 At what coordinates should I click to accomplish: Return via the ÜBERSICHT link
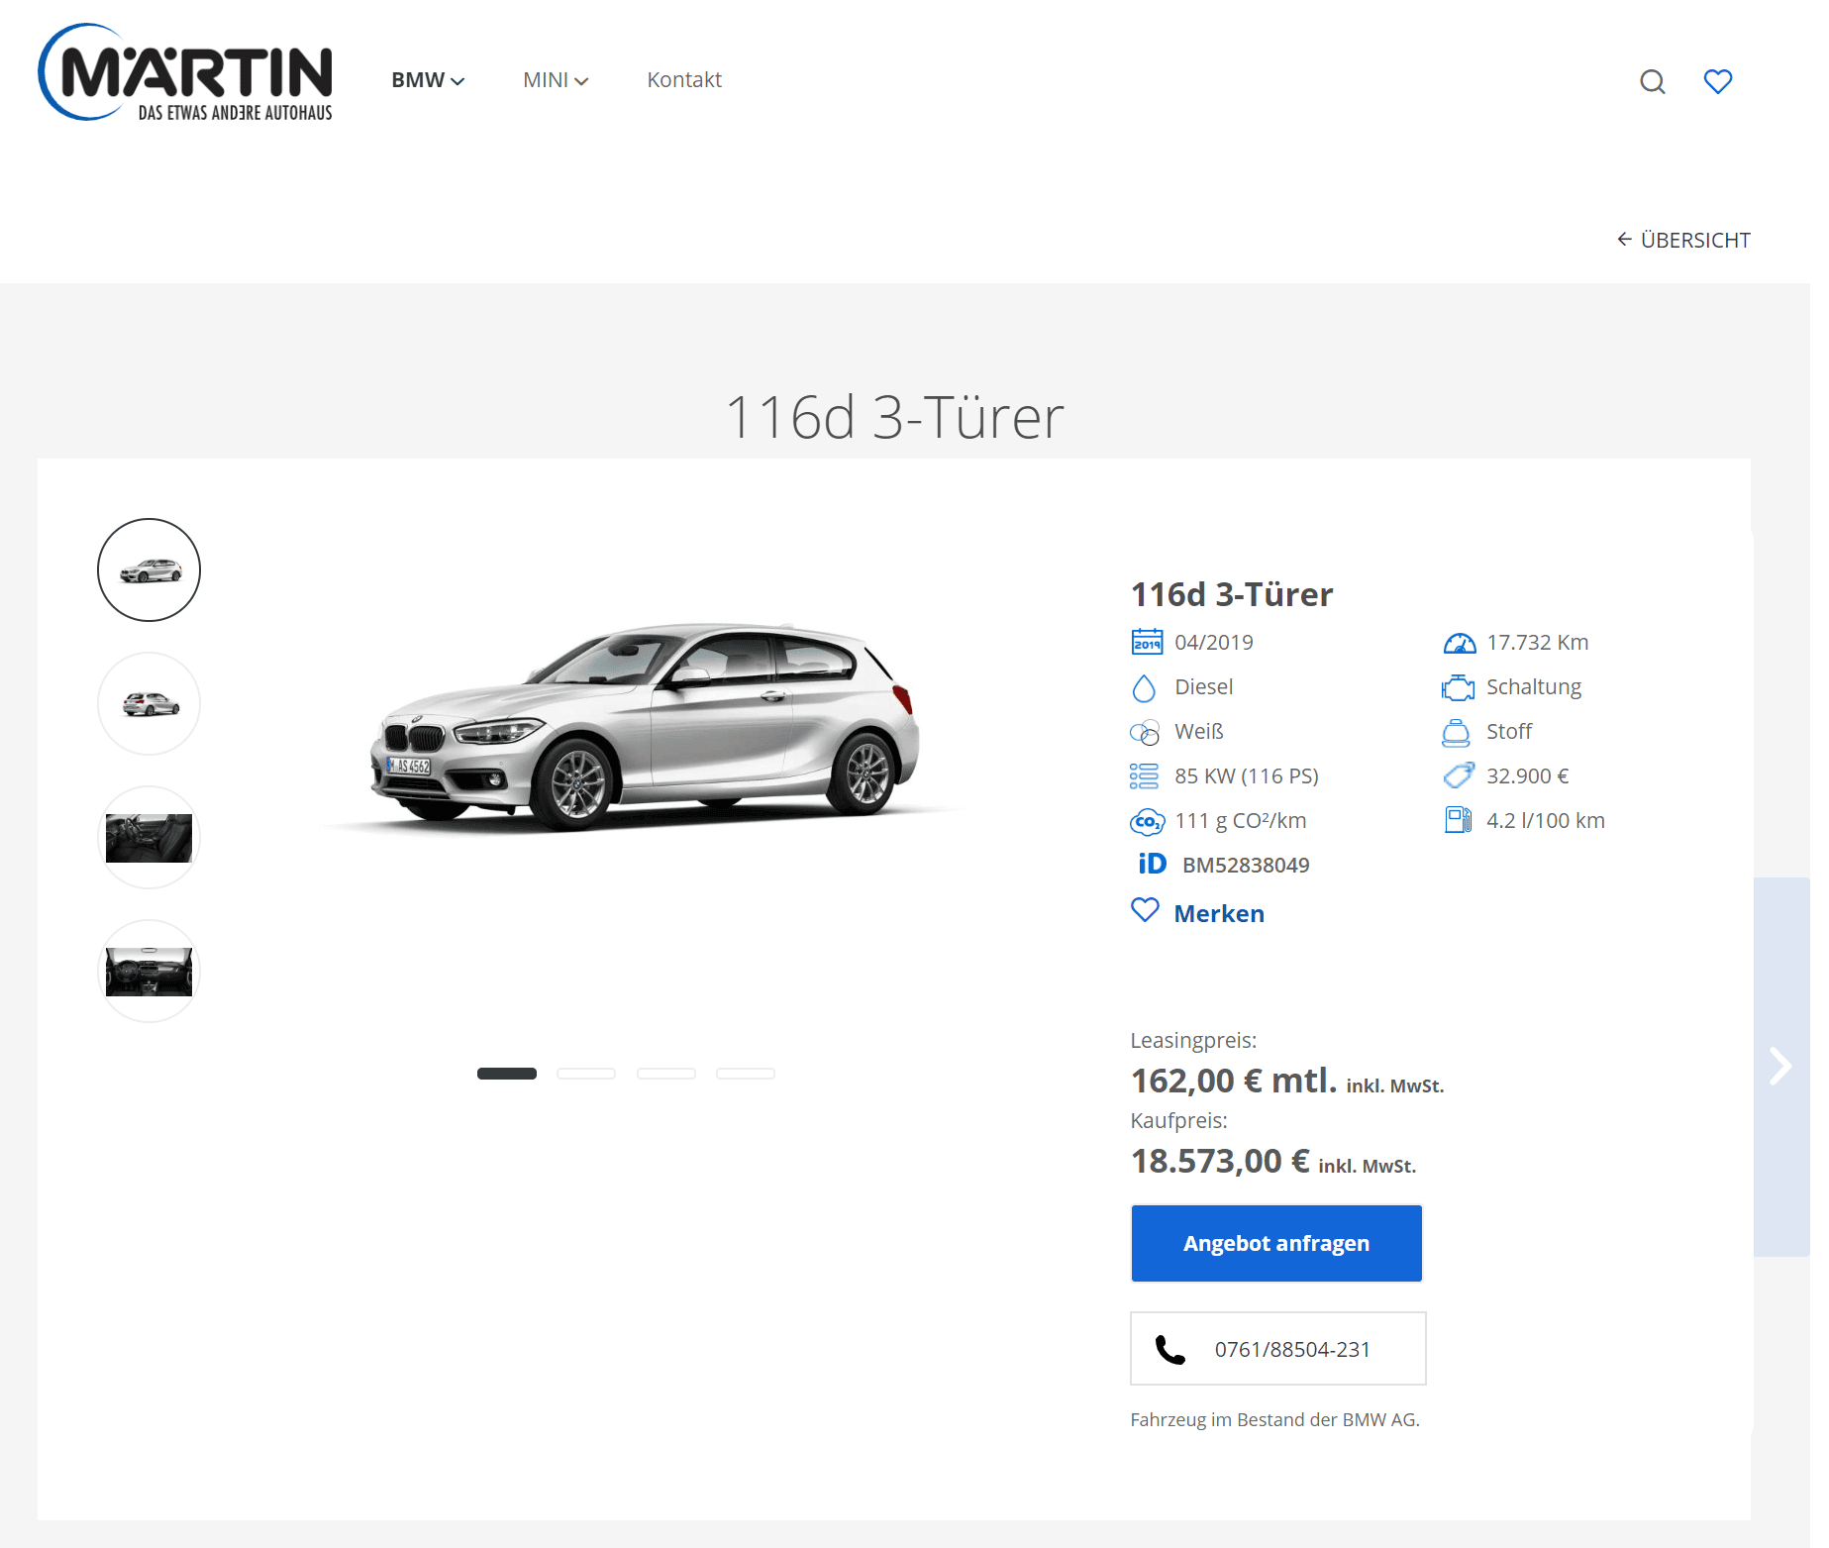coord(1683,240)
